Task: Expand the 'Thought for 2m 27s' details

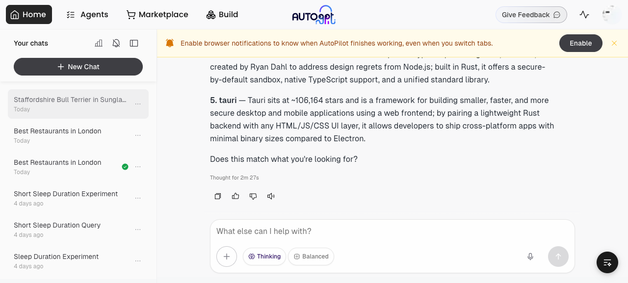Action: [235, 178]
